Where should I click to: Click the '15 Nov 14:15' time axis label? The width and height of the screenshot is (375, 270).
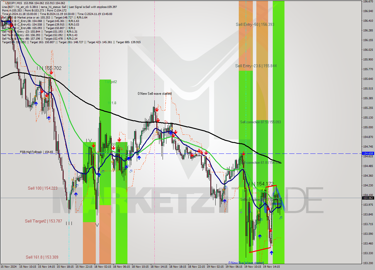pyautogui.click(x=47, y=267)
